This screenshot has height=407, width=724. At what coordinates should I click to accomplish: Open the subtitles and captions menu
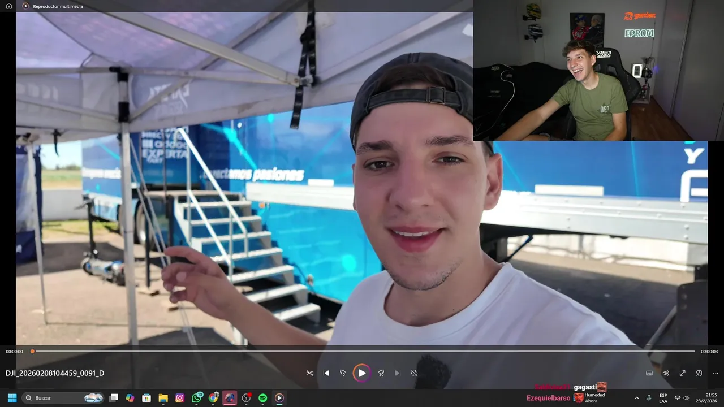click(x=649, y=373)
